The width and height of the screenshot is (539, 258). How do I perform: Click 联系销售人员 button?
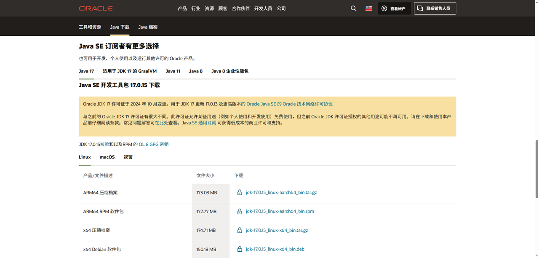pyautogui.click(x=435, y=8)
